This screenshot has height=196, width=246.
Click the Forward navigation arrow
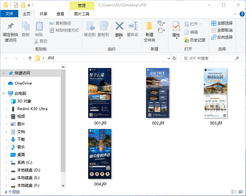click(16, 58)
